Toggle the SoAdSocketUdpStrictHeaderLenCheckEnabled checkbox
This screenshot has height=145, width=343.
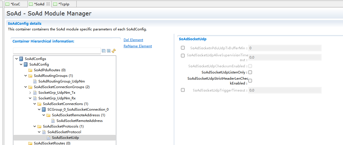click(250, 81)
